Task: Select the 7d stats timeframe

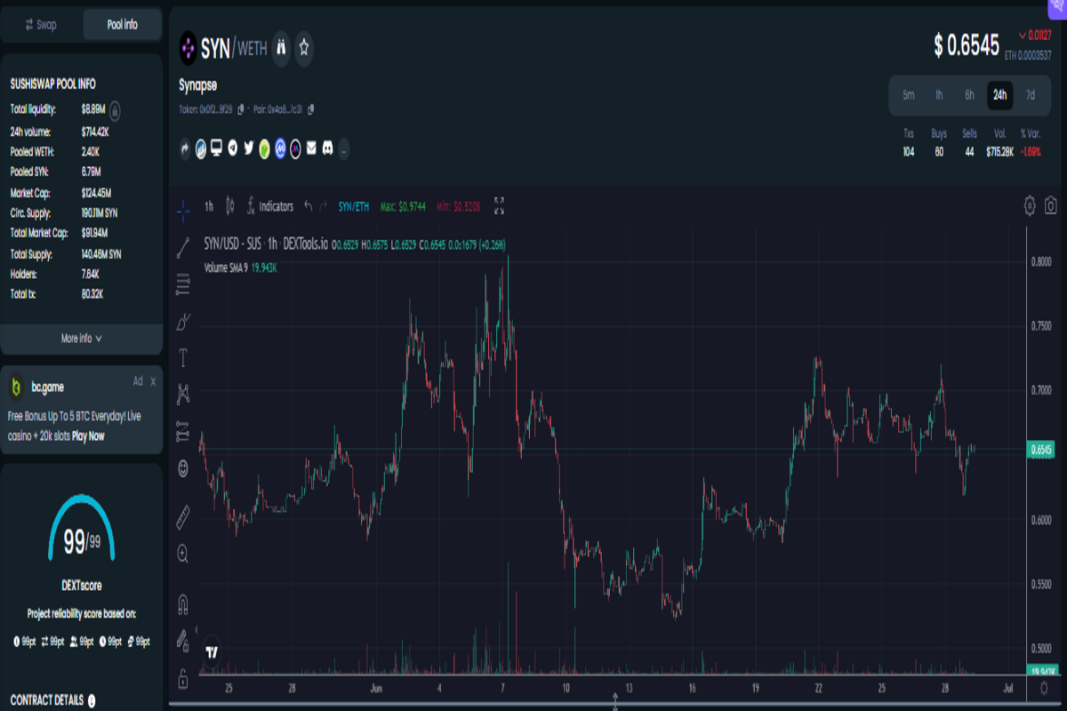Action: coord(1030,95)
